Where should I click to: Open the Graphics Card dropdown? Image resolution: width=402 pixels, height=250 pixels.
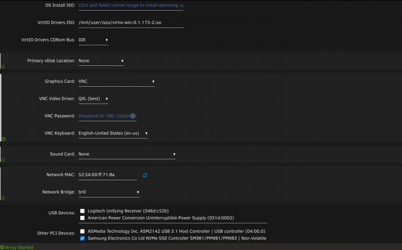(x=117, y=81)
